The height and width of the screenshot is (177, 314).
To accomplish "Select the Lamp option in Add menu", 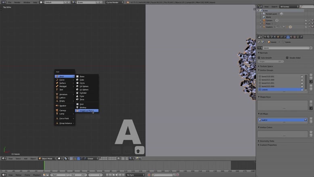I will pyautogui.click(x=62, y=114).
